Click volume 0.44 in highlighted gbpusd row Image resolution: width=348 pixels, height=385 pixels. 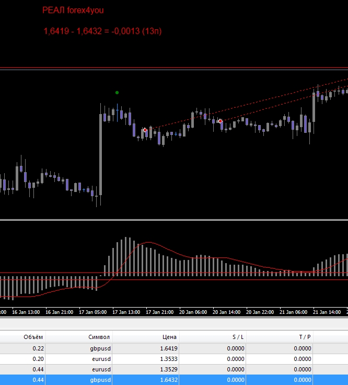38,380
